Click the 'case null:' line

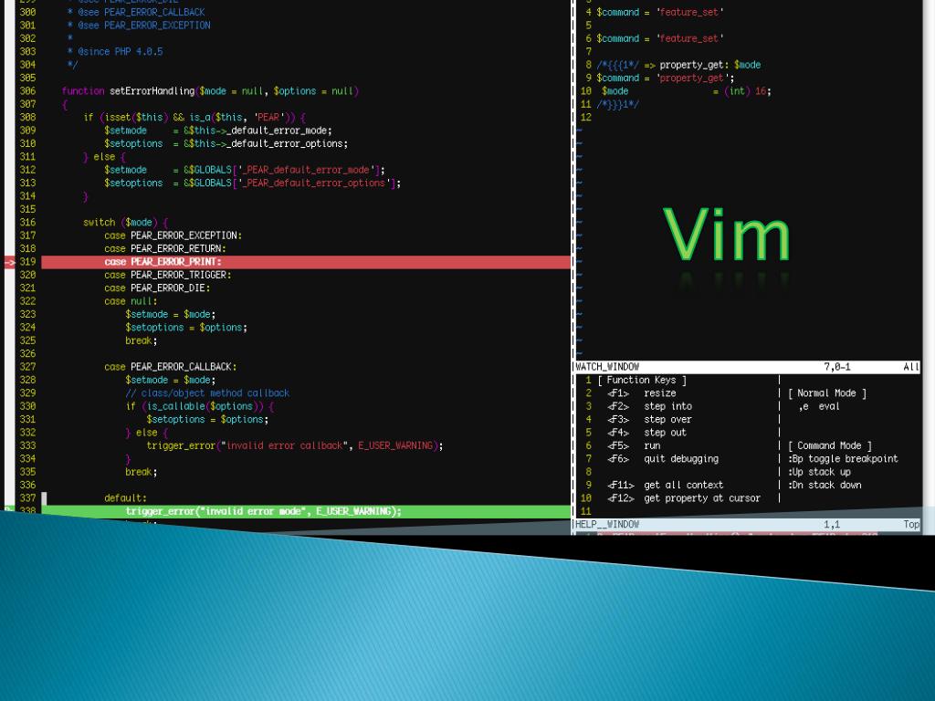click(131, 301)
